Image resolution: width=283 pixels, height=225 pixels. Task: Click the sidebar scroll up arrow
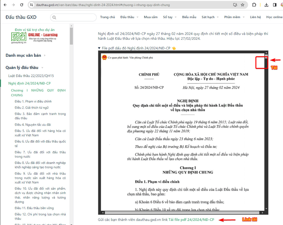(x=72, y=26)
